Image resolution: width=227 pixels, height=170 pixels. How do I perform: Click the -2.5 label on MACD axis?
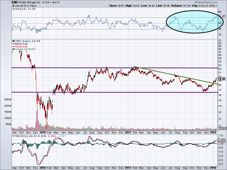pos(221,164)
